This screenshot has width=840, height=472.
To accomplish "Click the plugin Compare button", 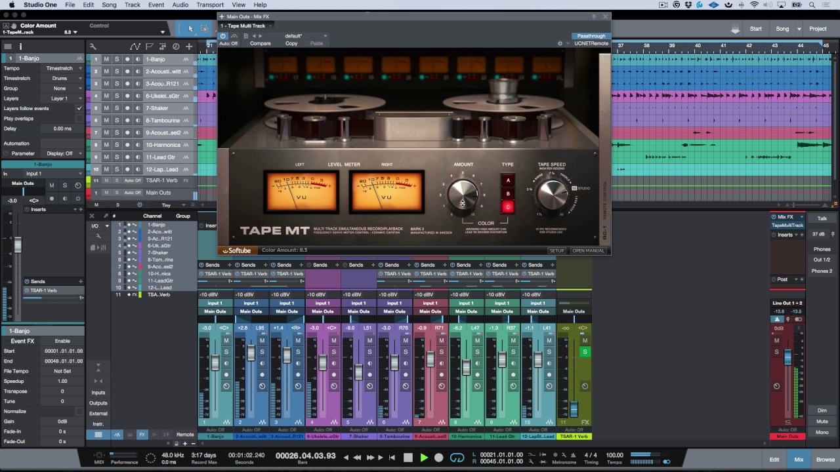I will tap(260, 43).
